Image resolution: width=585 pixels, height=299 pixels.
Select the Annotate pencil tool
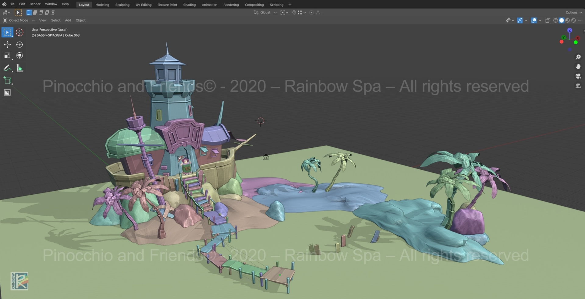[x=7, y=68]
